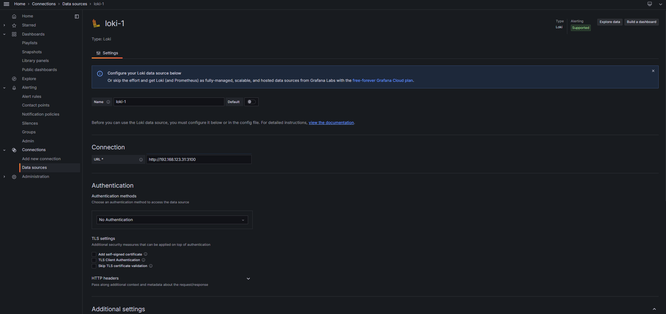Open the free-forever Grafana Cloud plan link
The image size is (666, 314).
point(383,80)
